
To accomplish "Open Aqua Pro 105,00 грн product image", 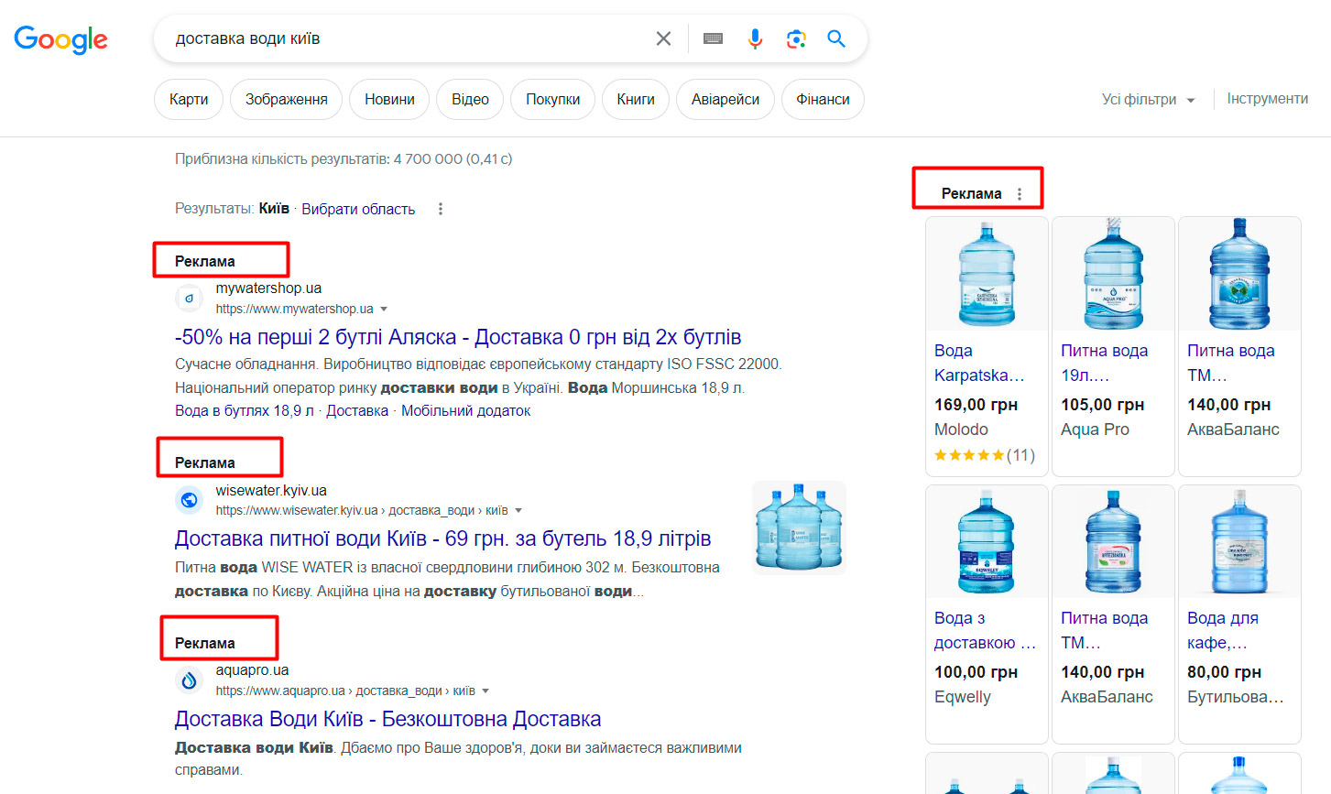I will click(1113, 274).
